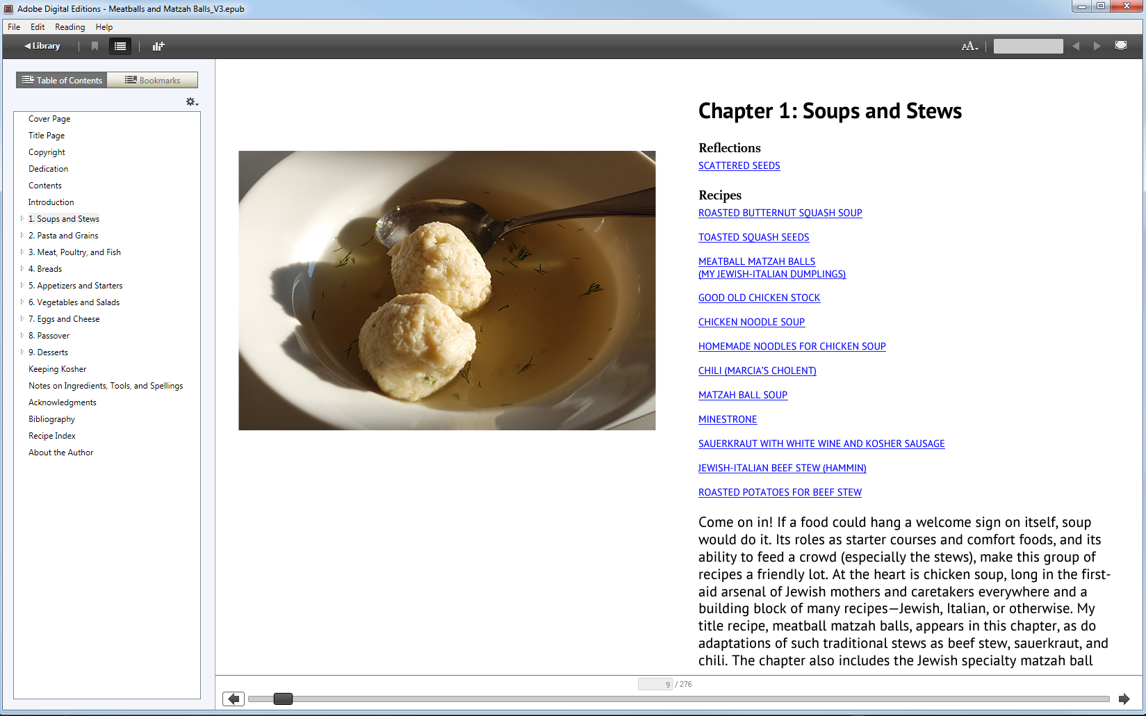Click the toolbar search input field
This screenshot has height=716, width=1146.
[x=1028, y=46]
